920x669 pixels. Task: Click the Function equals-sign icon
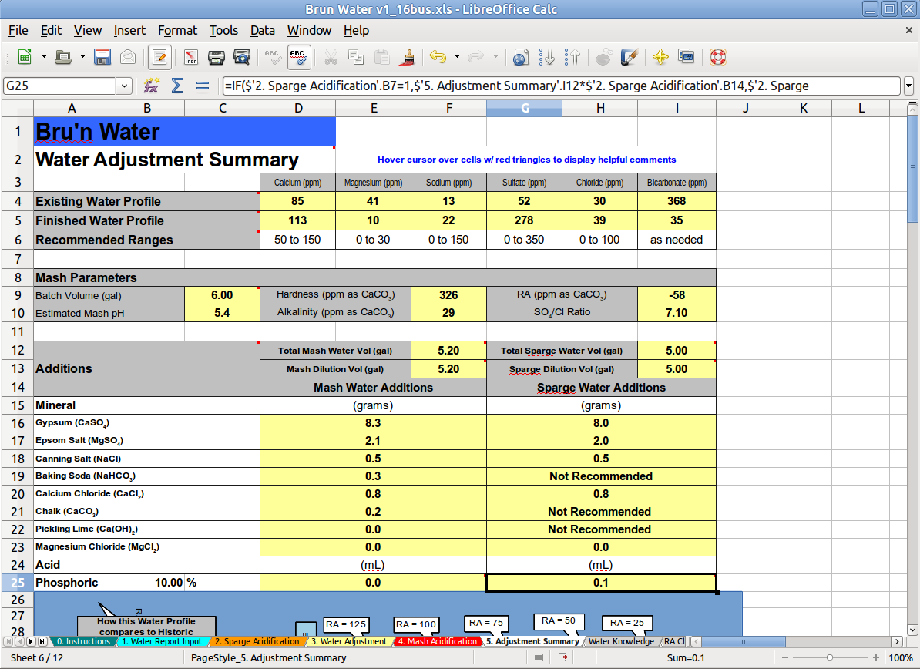pos(203,86)
